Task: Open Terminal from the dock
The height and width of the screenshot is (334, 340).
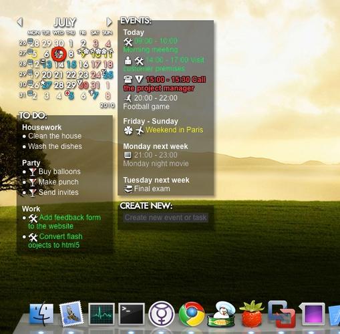Action: pyautogui.click(x=132, y=314)
